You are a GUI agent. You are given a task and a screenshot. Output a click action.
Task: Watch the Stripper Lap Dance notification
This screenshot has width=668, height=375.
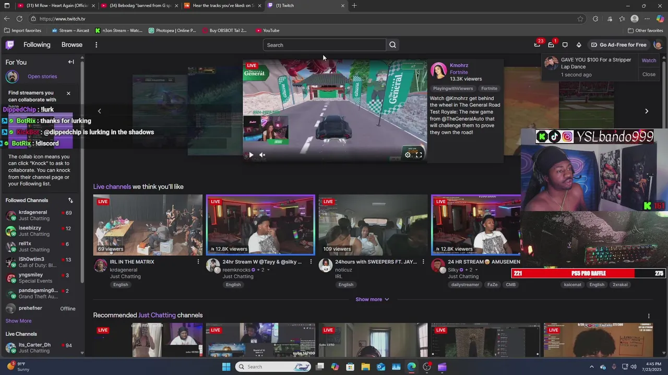[649, 60]
